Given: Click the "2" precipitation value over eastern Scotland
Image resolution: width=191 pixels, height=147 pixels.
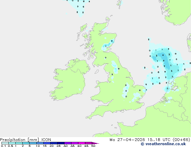Looking at the screenshot, I should 112,41.
